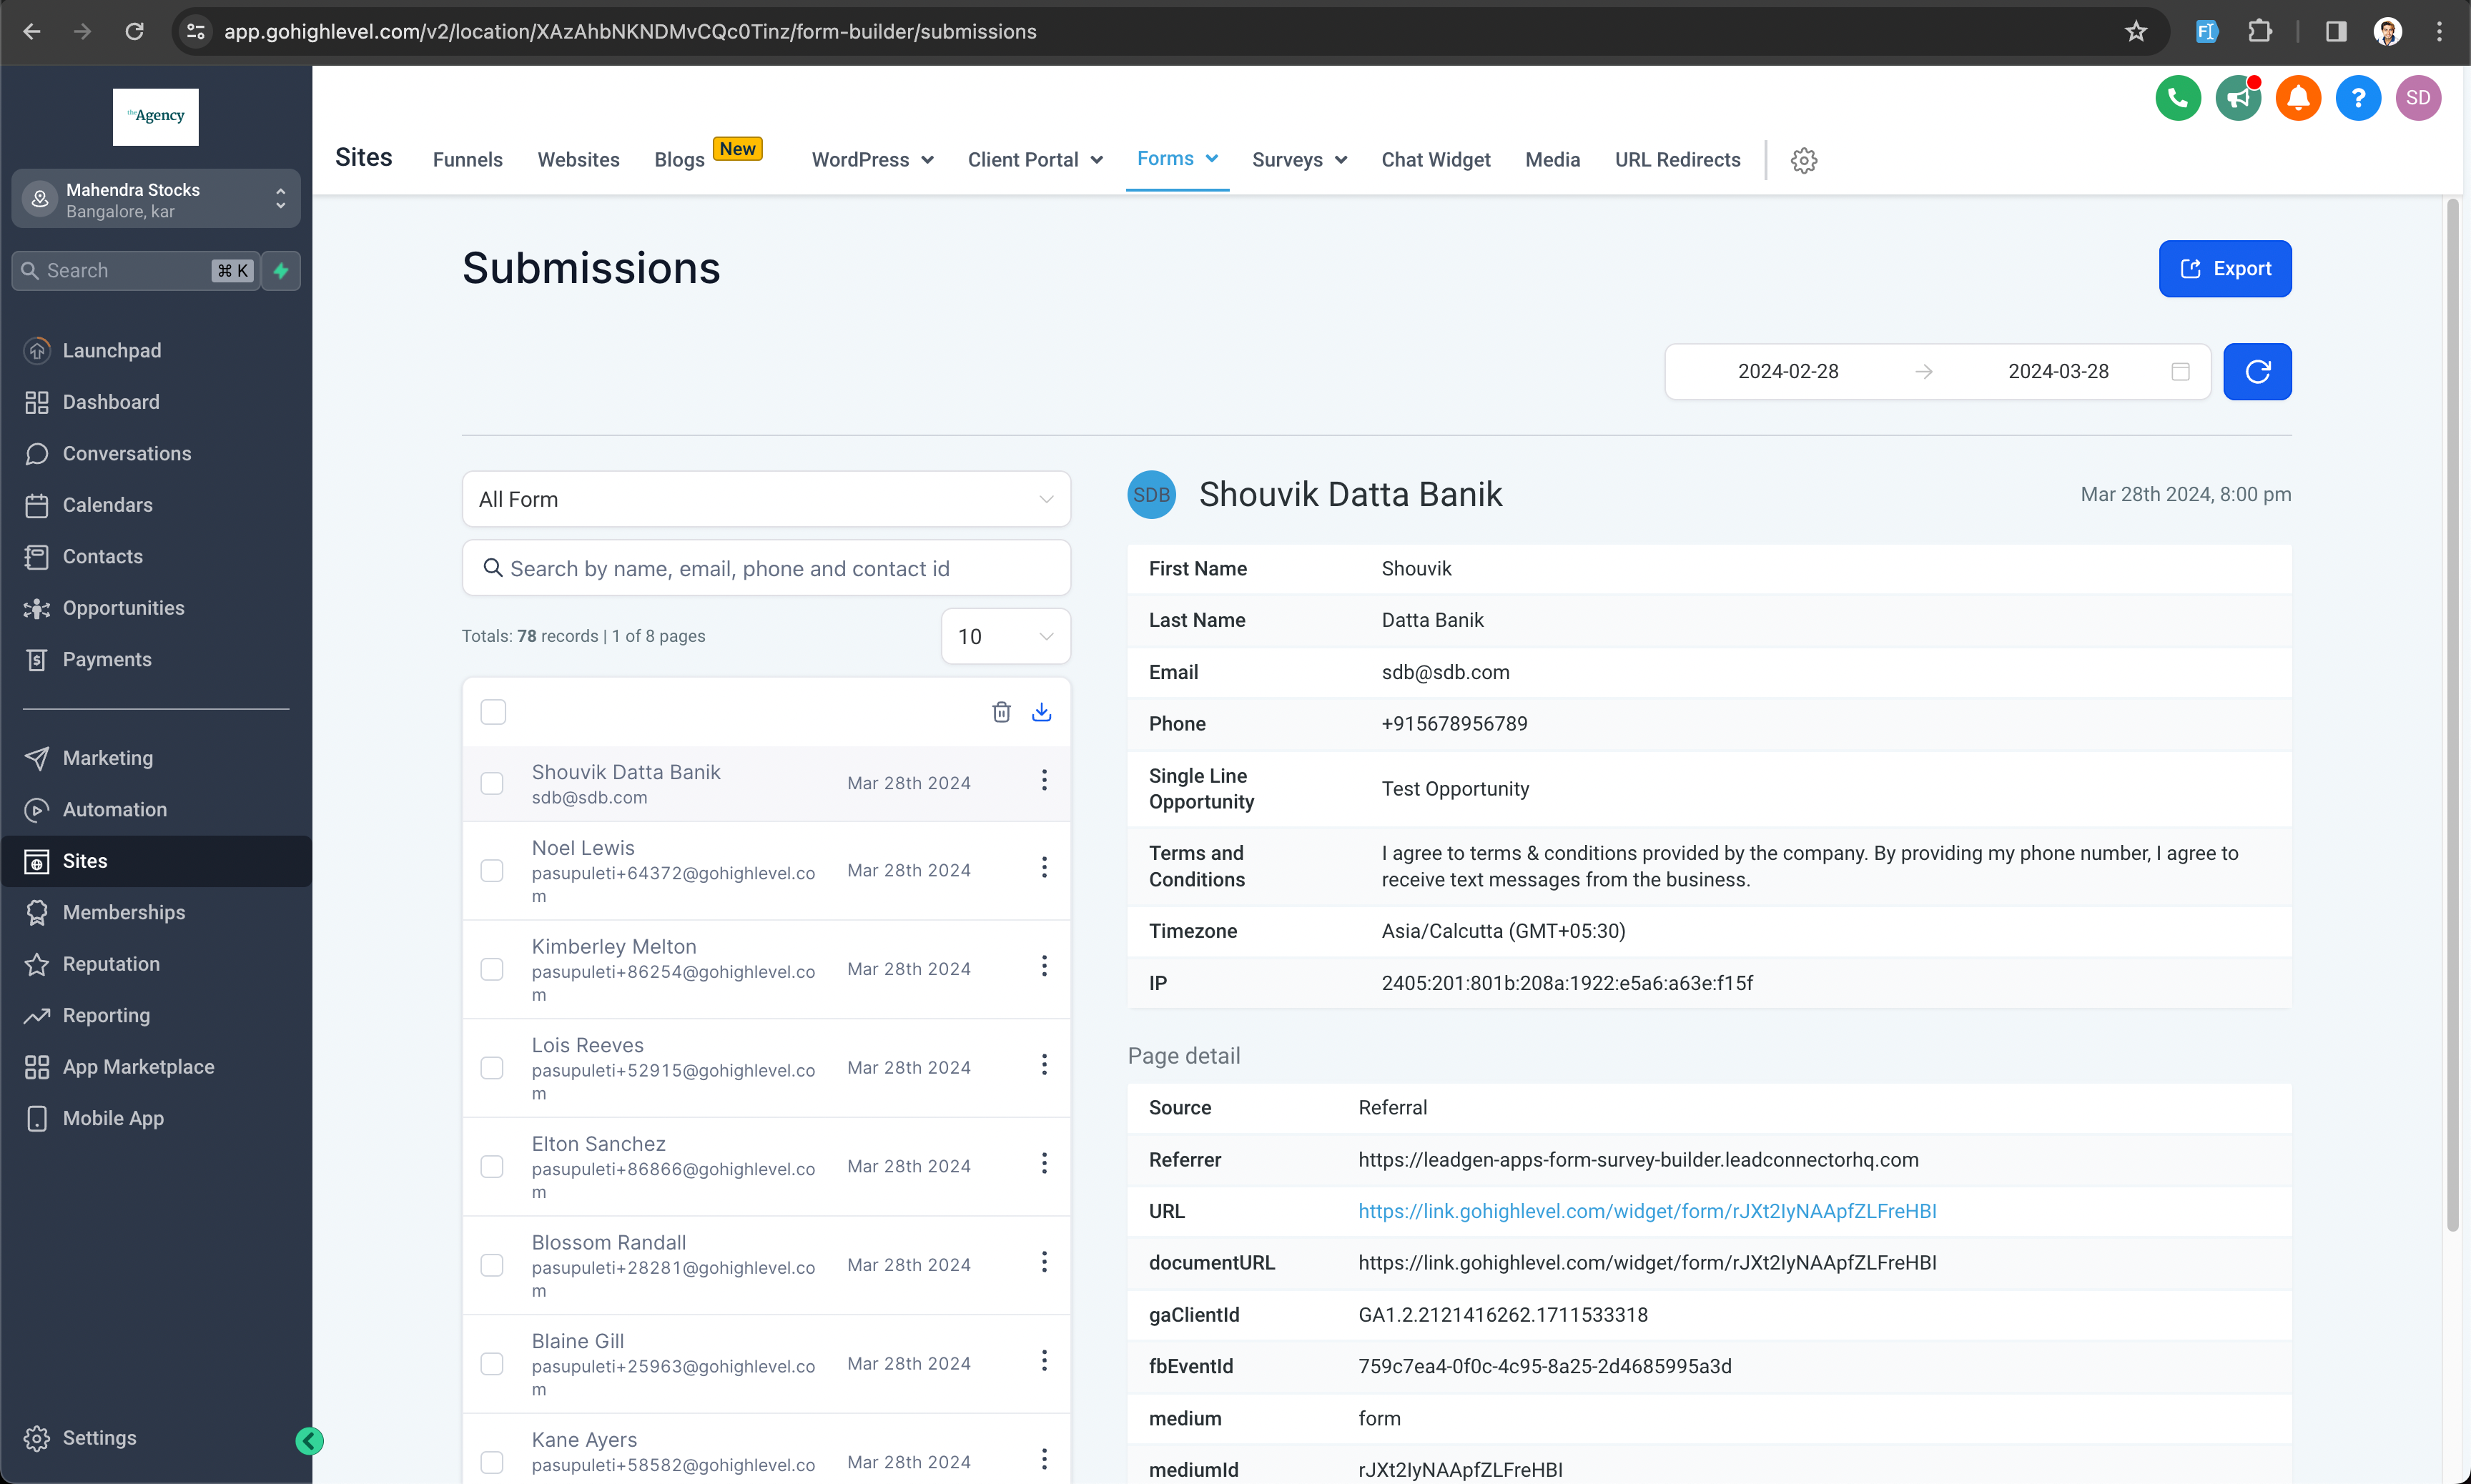Open Sites settings gear icon
Viewport: 2471px width, 1484px height.
1803,160
